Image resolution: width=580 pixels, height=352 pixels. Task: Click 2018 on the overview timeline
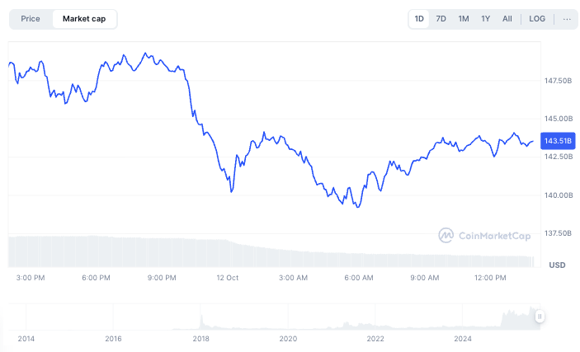point(200,339)
